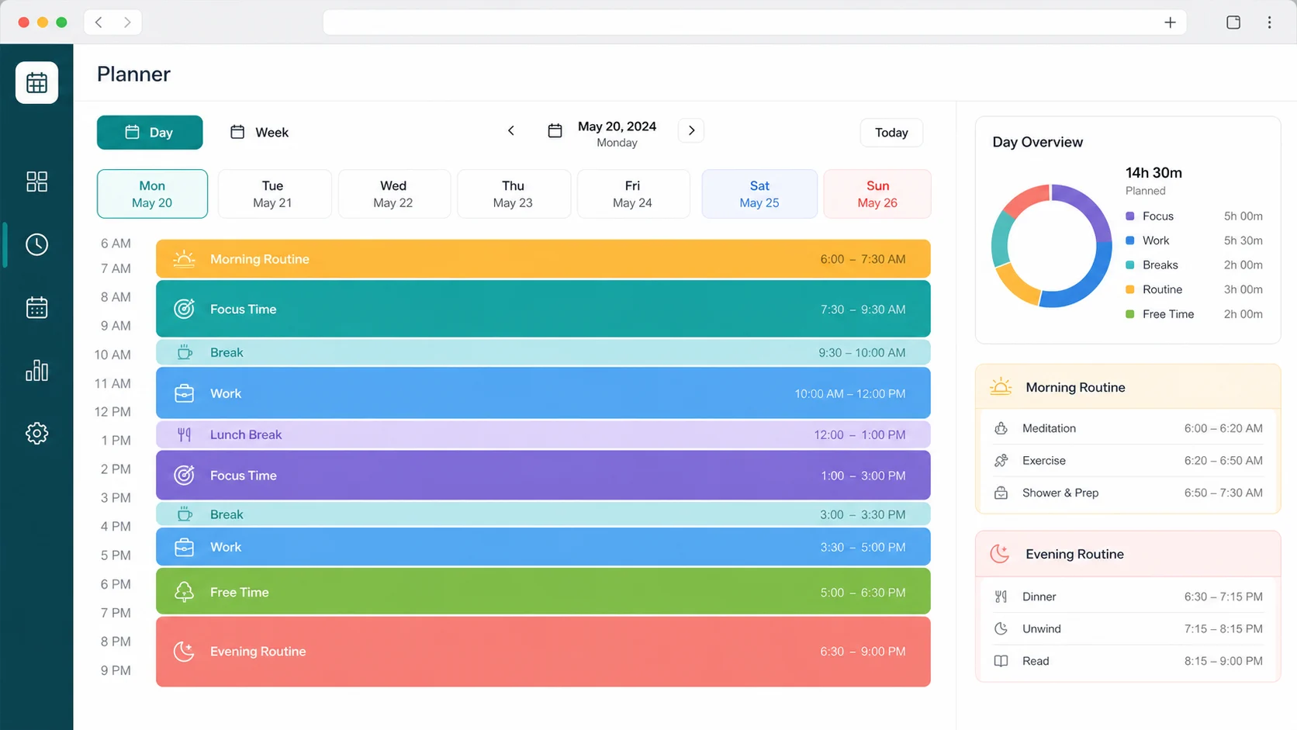This screenshot has width=1297, height=730.
Task: Open the browser tab overview icon
Action: [1233, 22]
